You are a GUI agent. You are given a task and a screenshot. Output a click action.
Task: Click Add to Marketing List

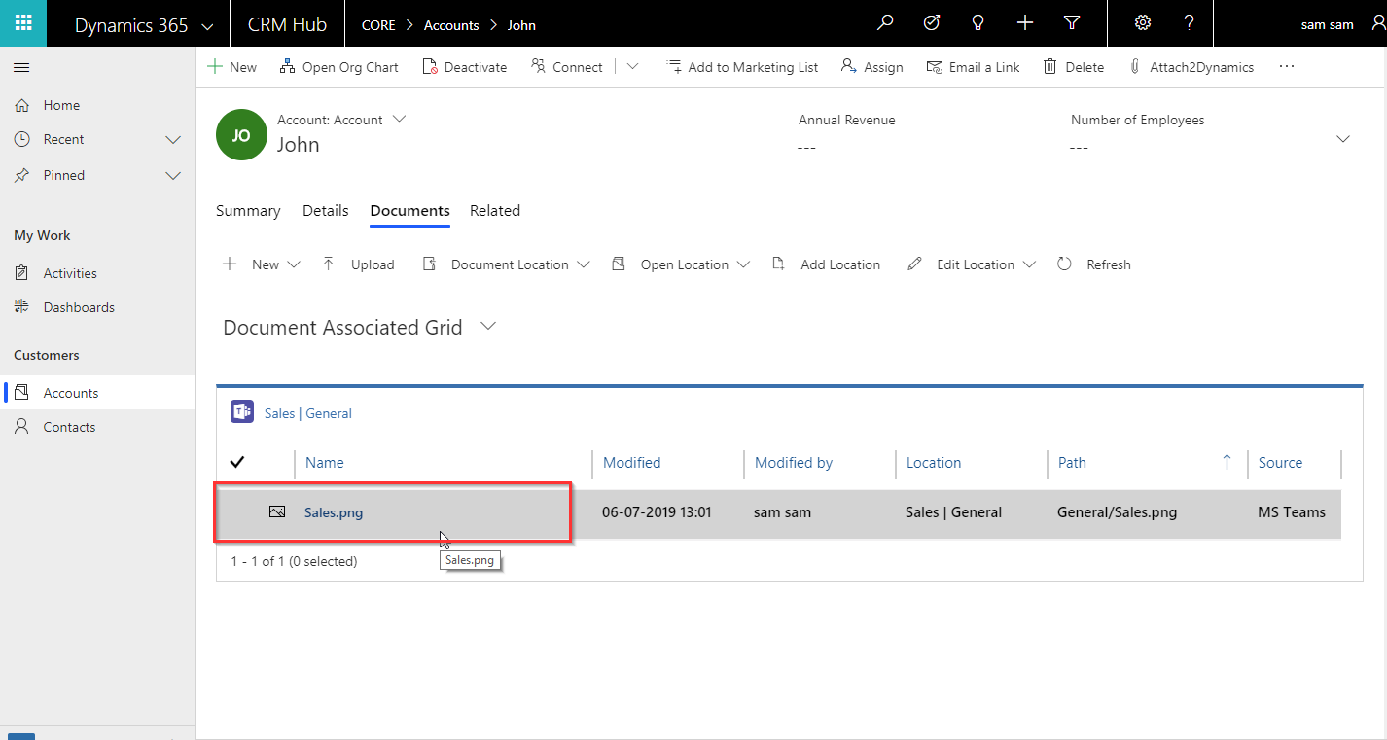[742, 67]
